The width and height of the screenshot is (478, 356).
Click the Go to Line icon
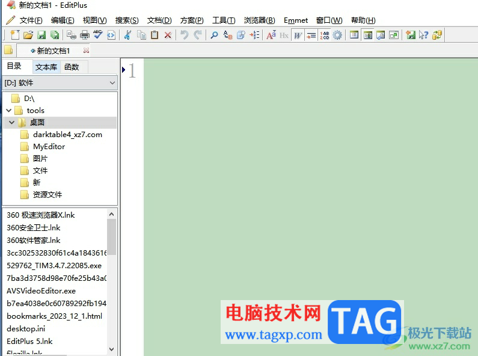254,35
